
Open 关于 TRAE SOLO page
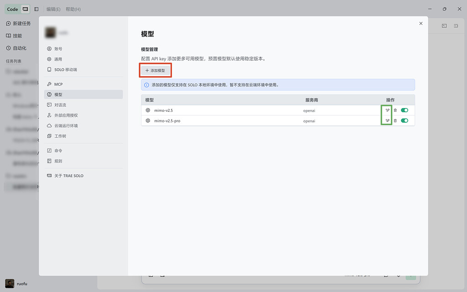pos(83,176)
